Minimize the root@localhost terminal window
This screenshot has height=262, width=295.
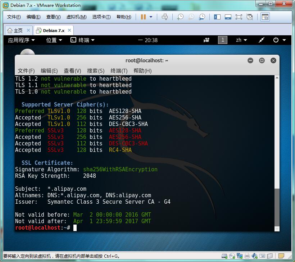click(250, 60)
